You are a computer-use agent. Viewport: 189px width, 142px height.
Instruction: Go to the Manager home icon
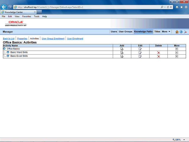tap(177, 32)
